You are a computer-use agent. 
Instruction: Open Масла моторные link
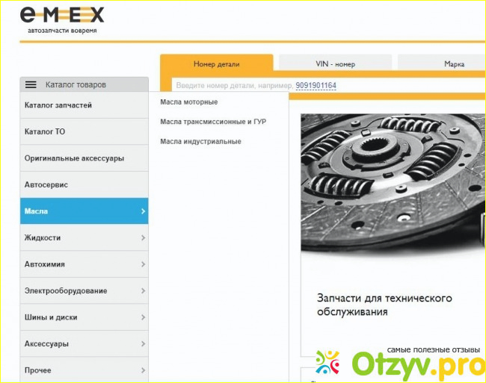tap(188, 102)
